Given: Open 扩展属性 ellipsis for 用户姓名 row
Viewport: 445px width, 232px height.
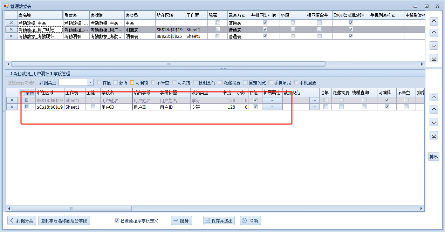Looking at the screenshot, I should (x=272, y=100).
